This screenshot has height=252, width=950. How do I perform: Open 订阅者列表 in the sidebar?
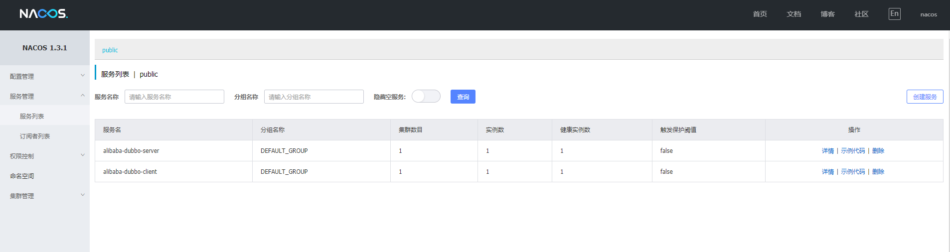pyautogui.click(x=35, y=136)
